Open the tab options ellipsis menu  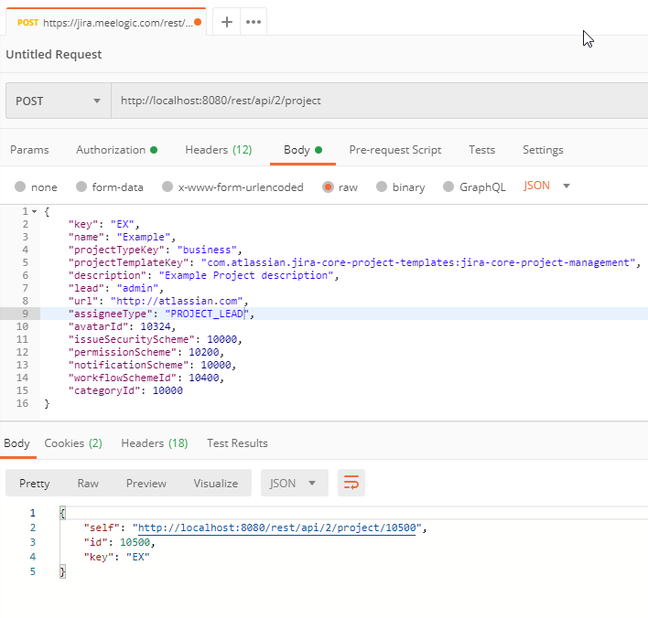(x=254, y=22)
